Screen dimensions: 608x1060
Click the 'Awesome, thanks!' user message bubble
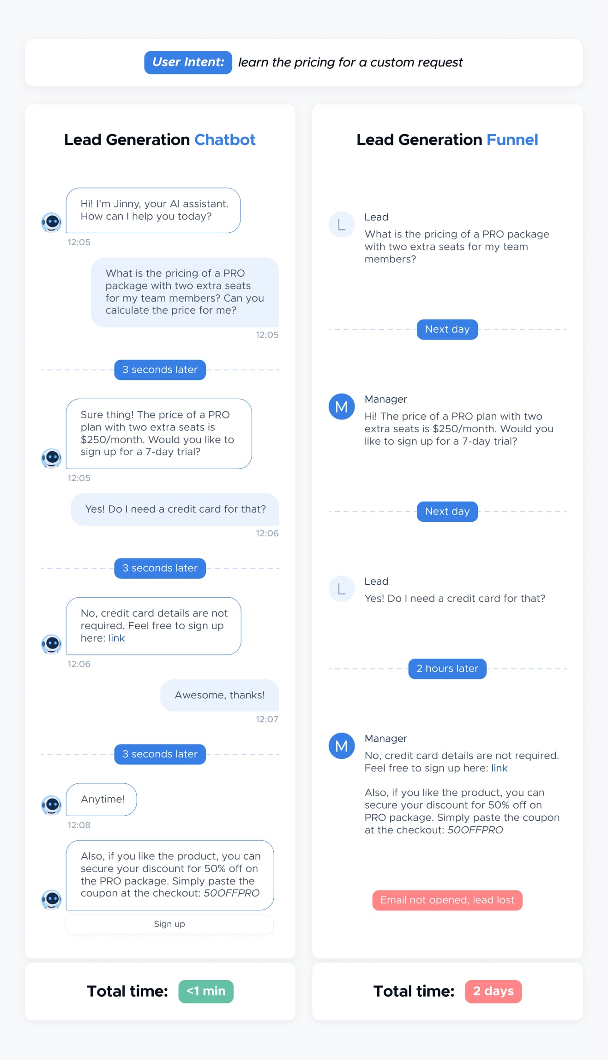[x=219, y=695]
